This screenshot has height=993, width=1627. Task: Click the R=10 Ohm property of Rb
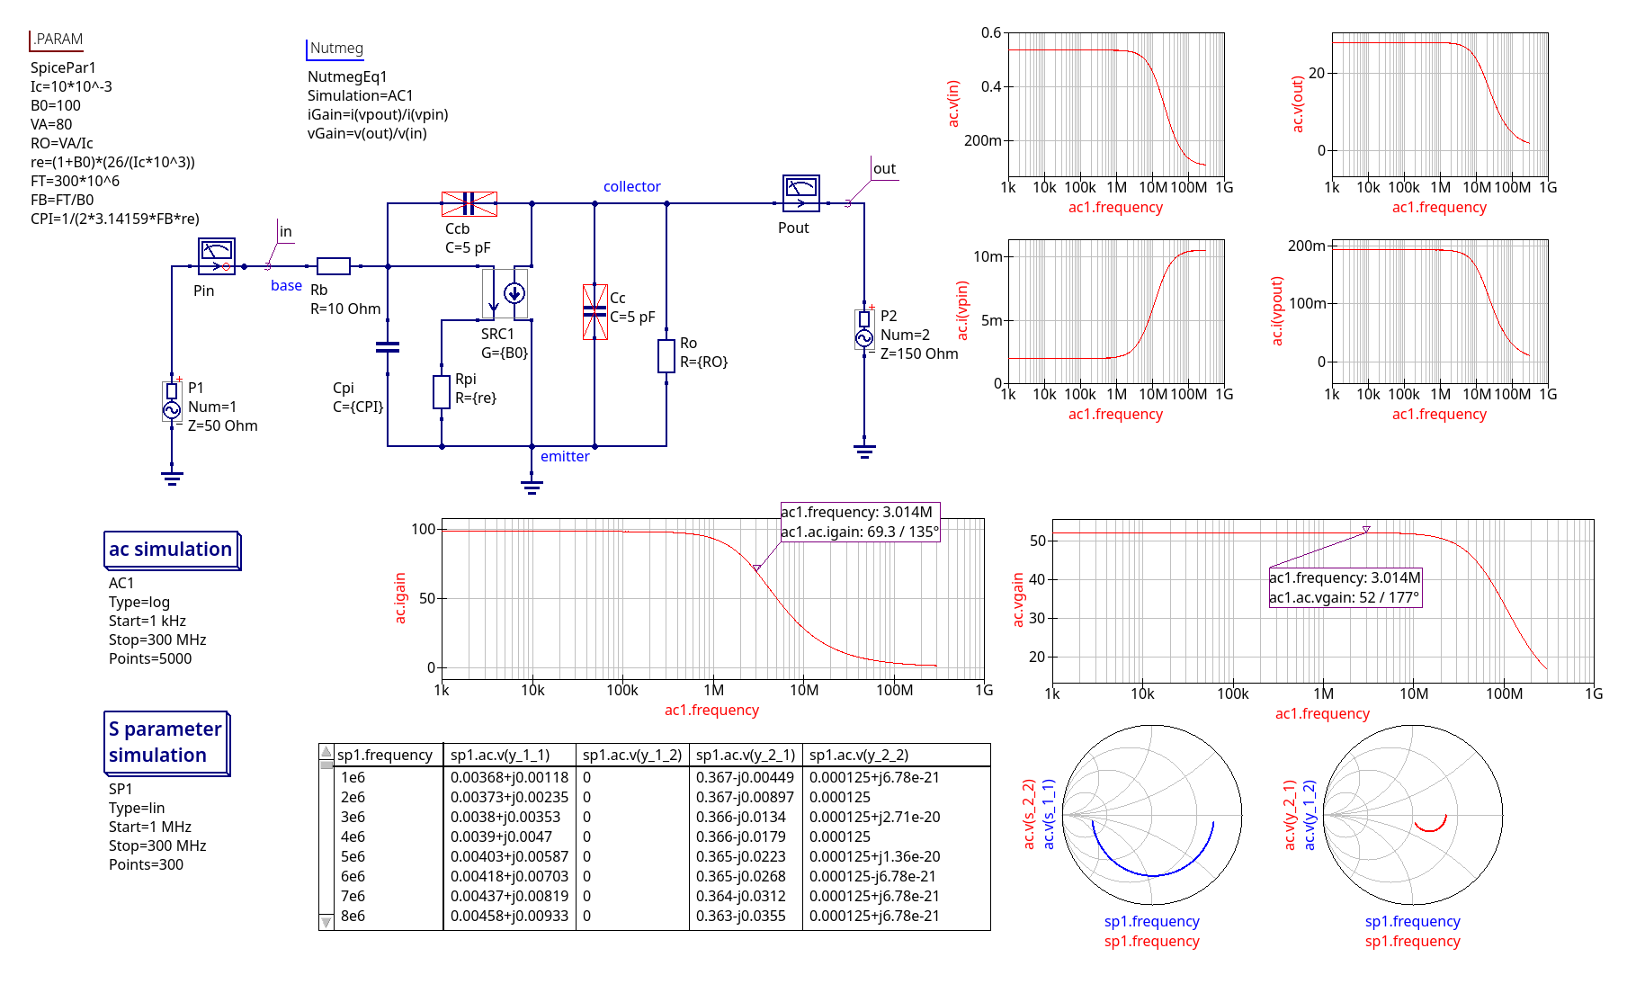pos(345,309)
